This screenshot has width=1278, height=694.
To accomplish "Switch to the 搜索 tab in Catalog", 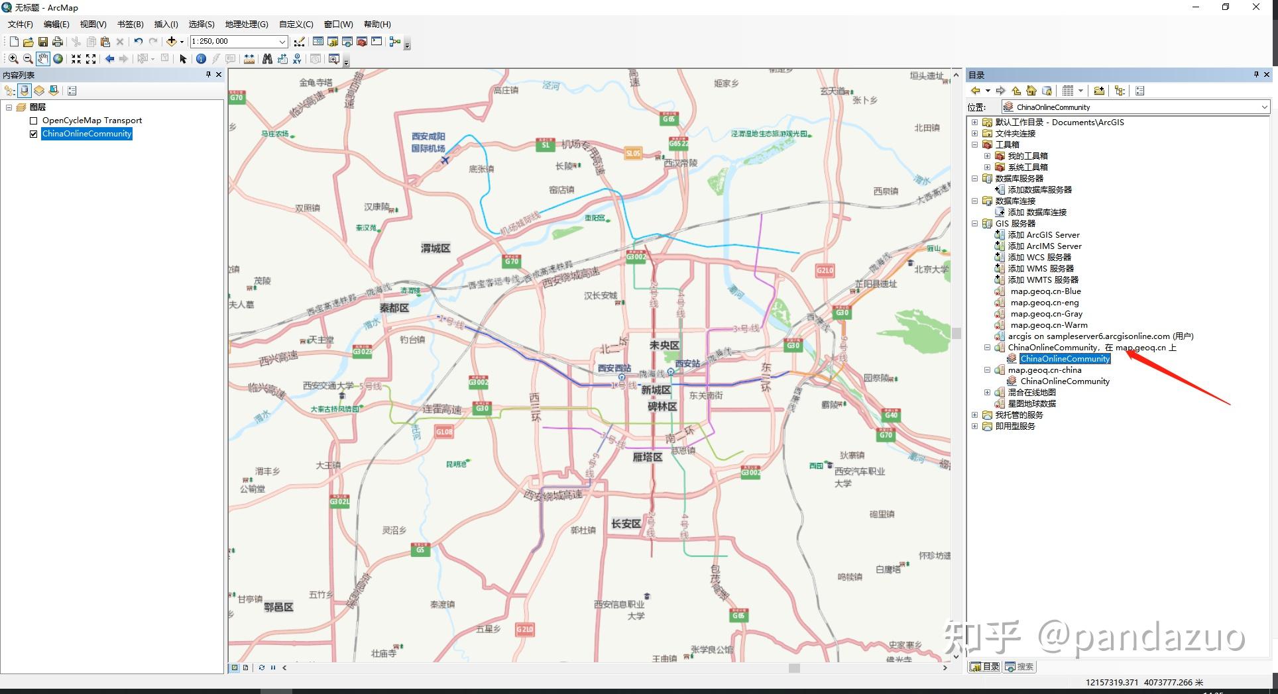I will point(1018,666).
